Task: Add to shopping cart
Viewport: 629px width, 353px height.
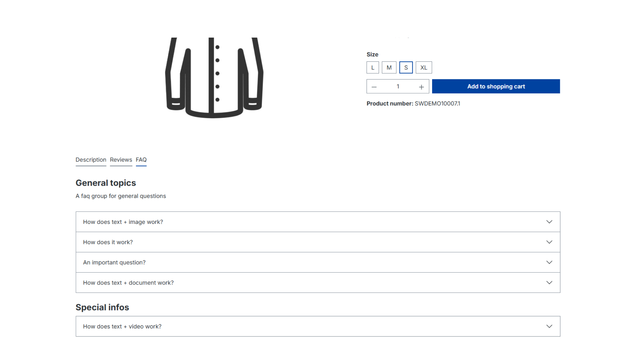Action: 496,86
